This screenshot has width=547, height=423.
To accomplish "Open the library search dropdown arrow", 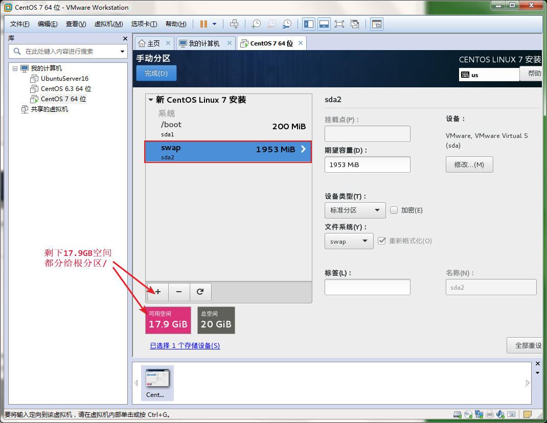I will point(122,52).
